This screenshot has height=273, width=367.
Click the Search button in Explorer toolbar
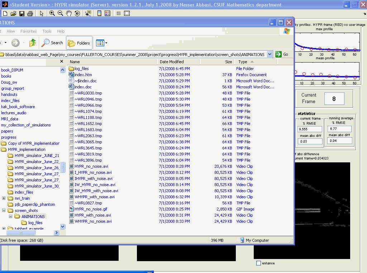point(52,43)
